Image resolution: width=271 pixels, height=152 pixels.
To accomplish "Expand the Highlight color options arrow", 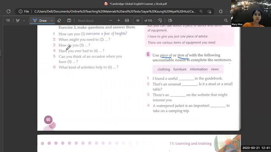I will [24, 21].
